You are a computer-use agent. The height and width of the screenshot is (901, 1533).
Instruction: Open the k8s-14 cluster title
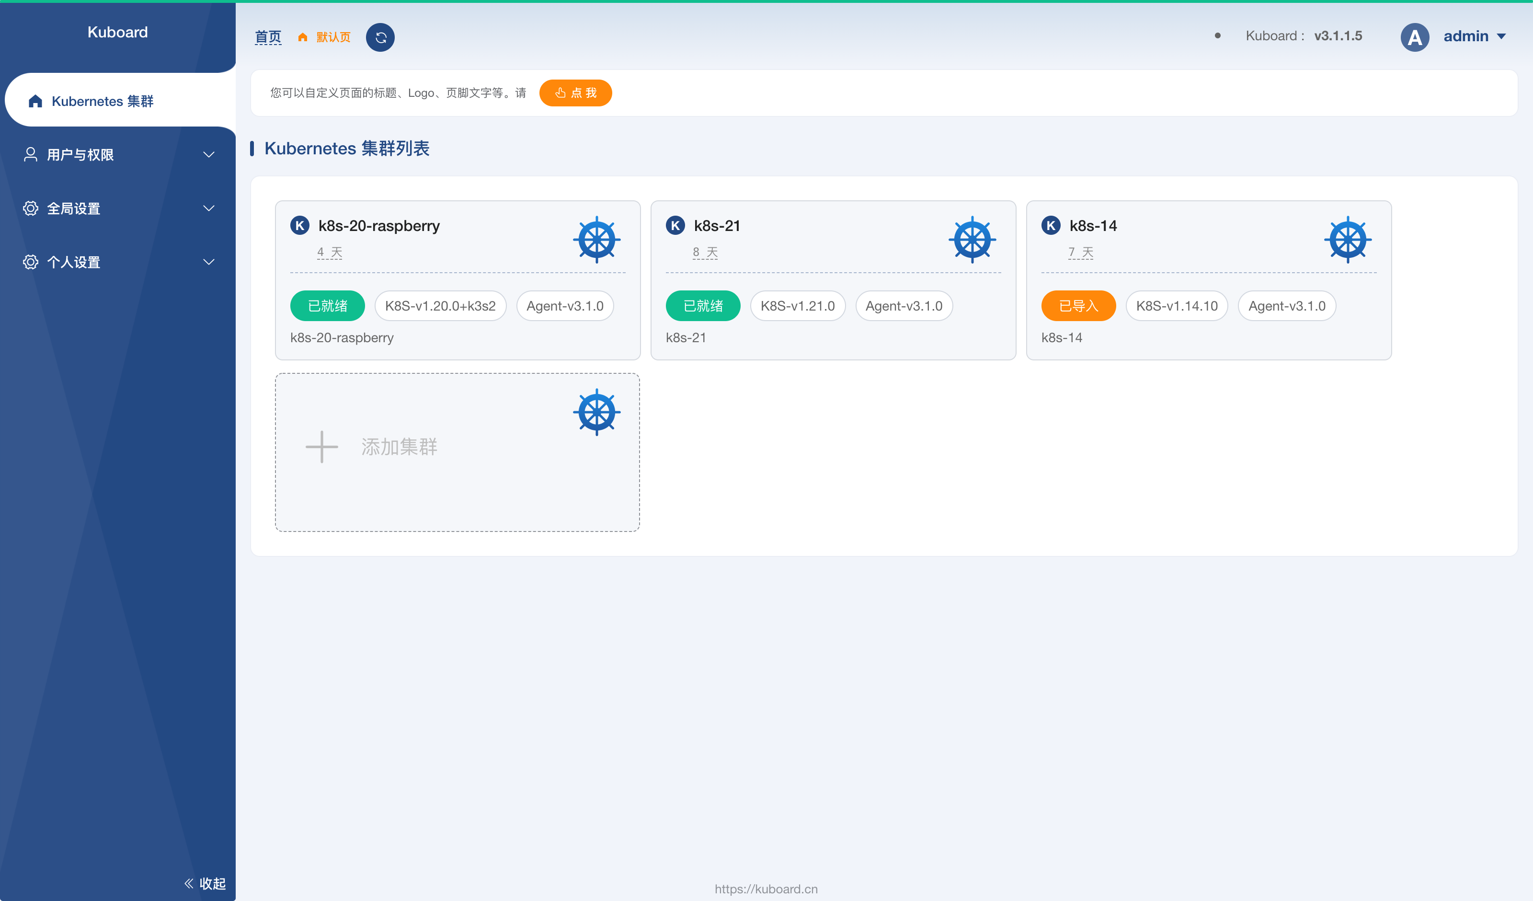tap(1093, 226)
